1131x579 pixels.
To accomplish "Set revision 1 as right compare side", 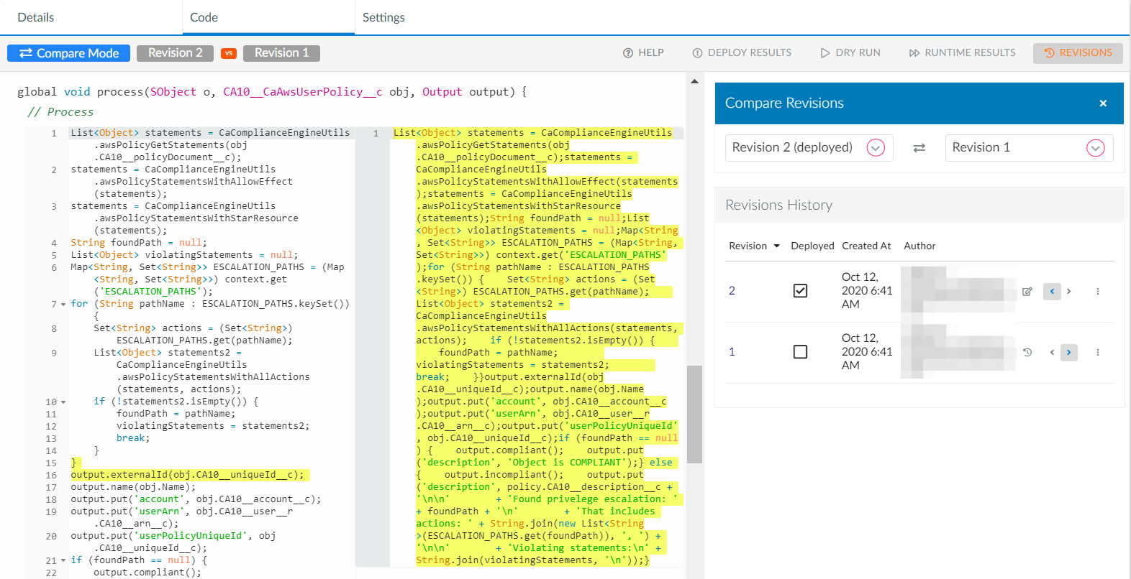I will pos(1068,352).
